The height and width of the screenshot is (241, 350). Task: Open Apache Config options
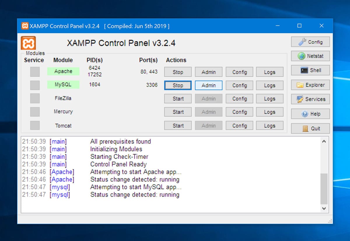pos(239,72)
